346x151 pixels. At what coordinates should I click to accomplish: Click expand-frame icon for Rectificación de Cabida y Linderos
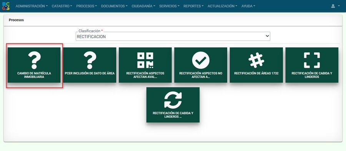pyautogui.click(x=312, y=60)
